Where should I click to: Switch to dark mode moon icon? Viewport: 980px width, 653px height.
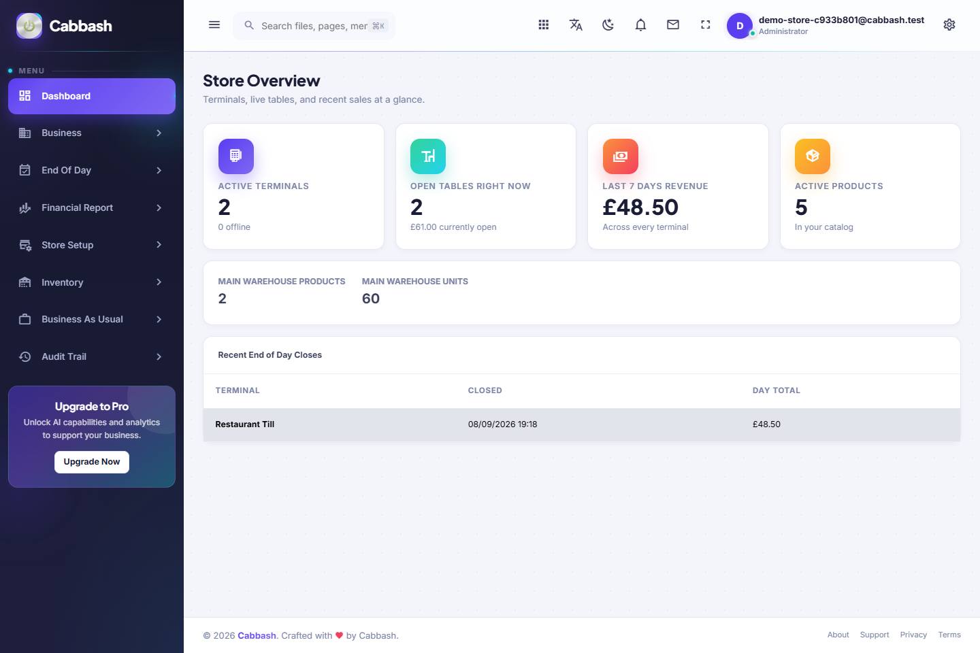[x=608, y=25]
